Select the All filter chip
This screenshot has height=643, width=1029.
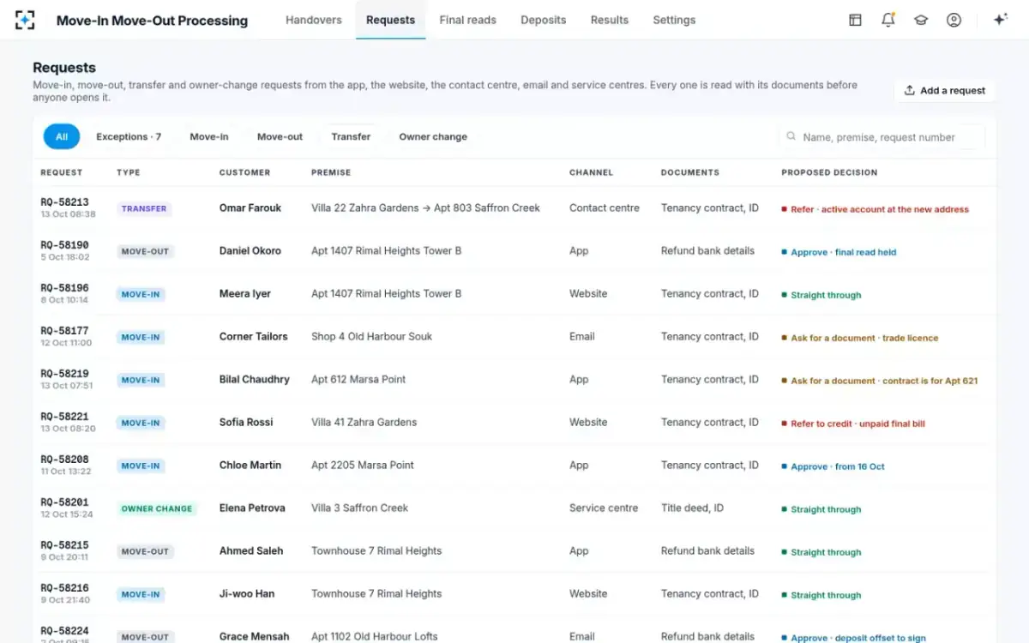click(62, 136)
